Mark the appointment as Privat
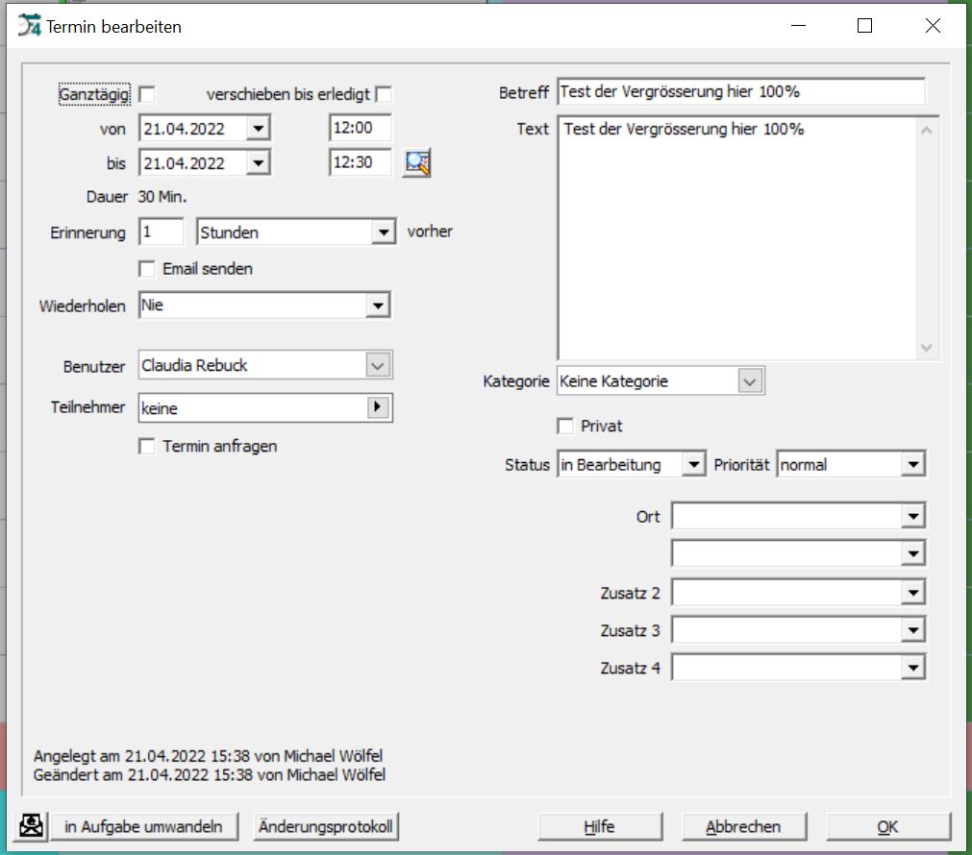Image resolution: width=972 pixels, height=855 pixels. tap(565, 426)
